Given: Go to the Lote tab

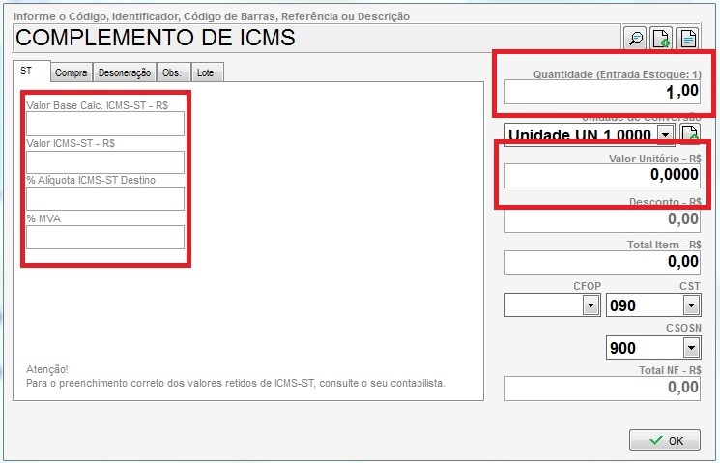Looking at the screenshot, I should (206, 72).
